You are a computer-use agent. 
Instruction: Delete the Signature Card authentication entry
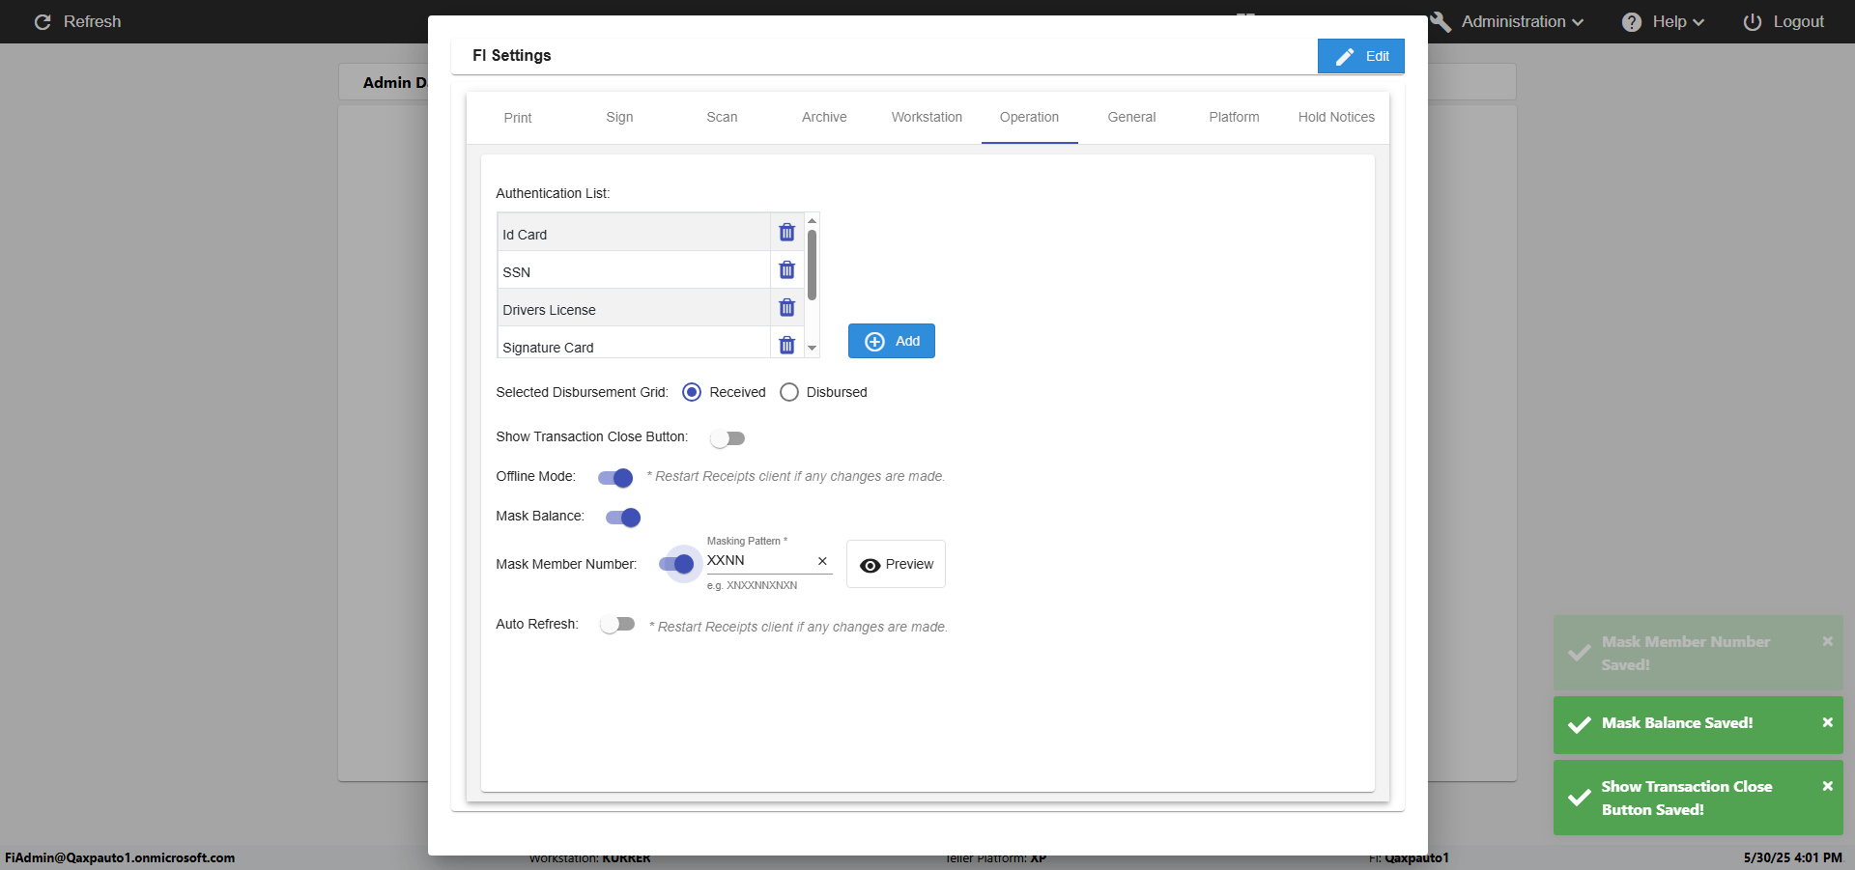pyautogui.click(x=786, y=345)
